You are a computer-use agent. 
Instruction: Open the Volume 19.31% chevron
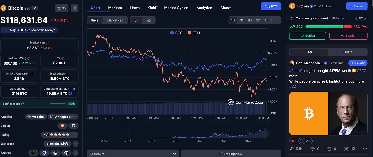[33, 63]
